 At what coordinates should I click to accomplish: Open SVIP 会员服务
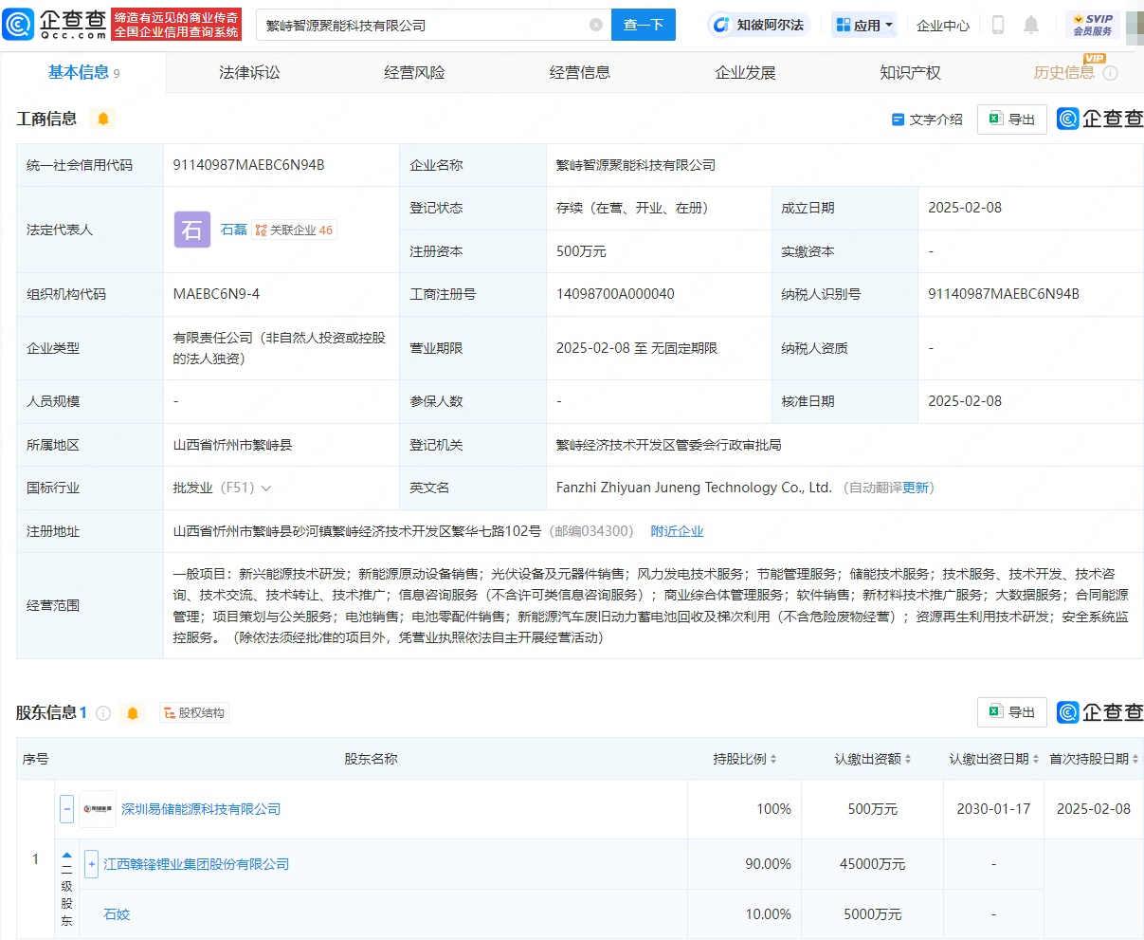1093,26
